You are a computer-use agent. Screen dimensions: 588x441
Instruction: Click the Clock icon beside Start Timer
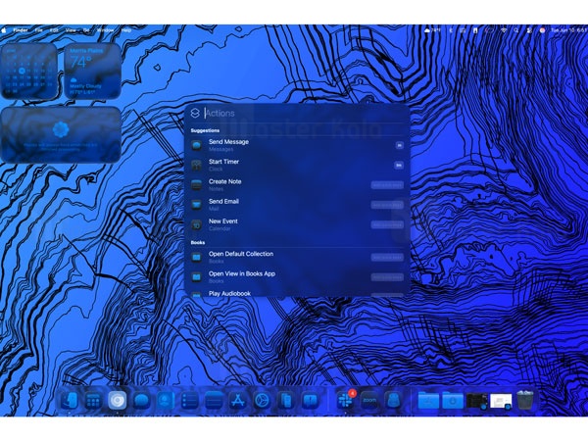[x=197, y=165]
